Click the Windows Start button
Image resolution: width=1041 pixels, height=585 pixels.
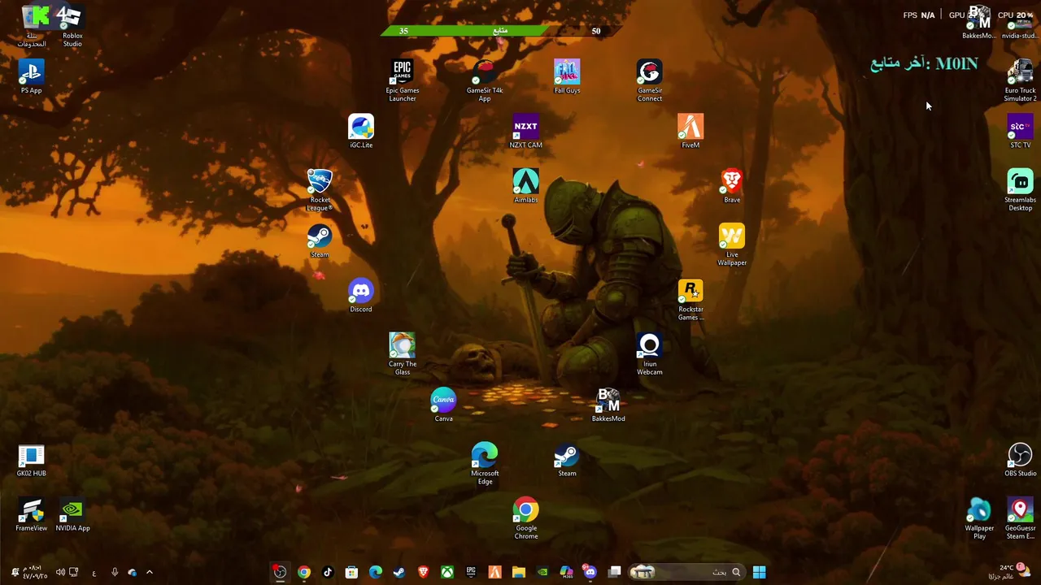point(759,572)
